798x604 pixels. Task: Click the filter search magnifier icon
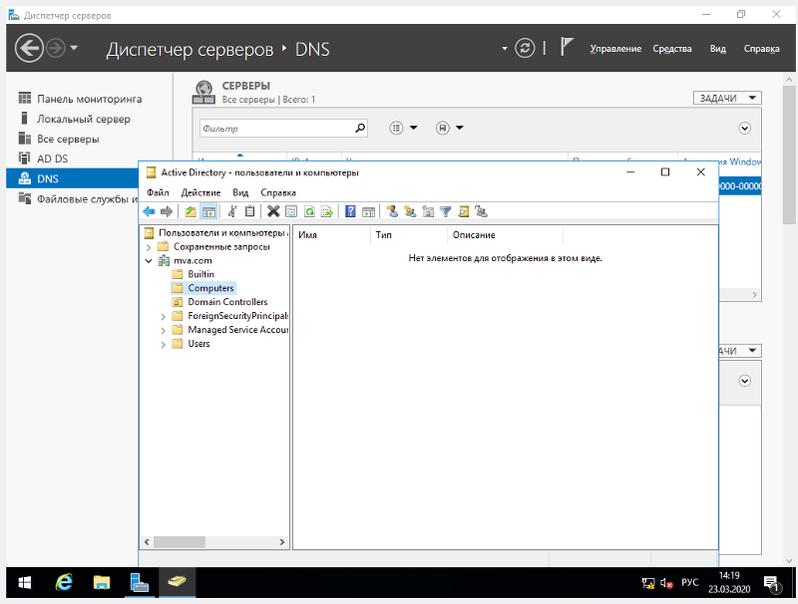coord(360,129)
